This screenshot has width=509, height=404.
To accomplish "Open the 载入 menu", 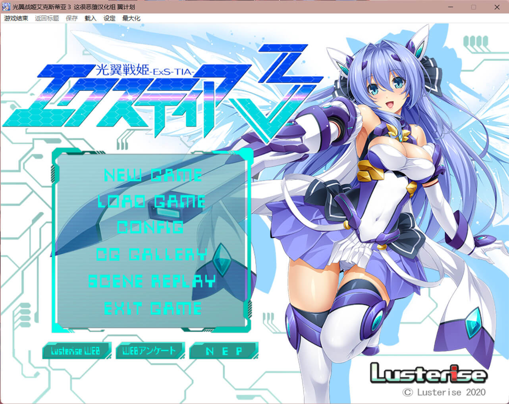I will tap(90, 18).
